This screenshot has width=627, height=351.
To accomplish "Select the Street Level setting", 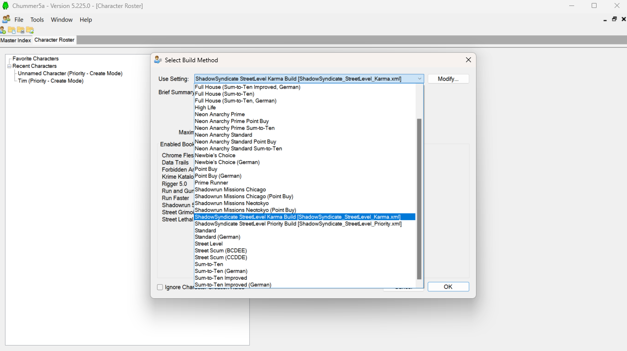I will [x=305, y=244].
